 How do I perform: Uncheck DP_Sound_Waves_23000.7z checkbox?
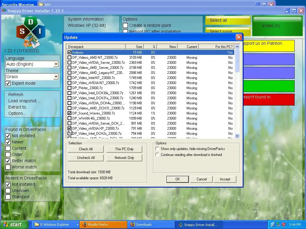(x=69, y=113)
